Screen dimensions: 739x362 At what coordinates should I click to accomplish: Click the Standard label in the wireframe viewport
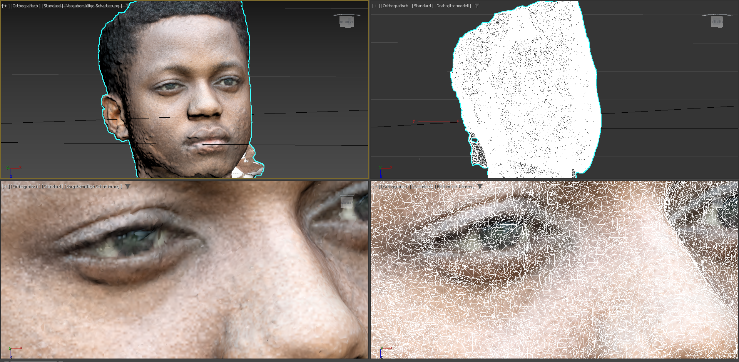click(422, 6)
